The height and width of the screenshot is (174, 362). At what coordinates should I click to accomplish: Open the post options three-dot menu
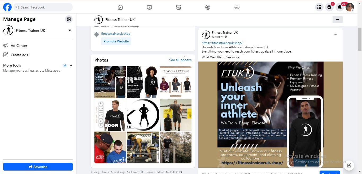[x=335, y=34]
